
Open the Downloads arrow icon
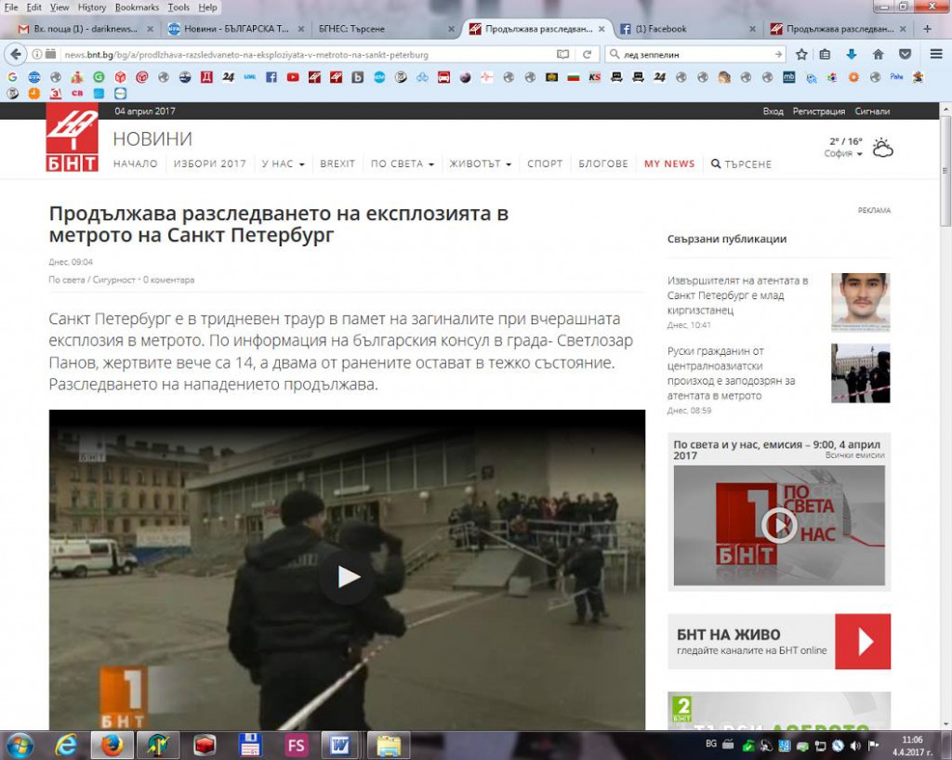pyautogui.click(x=852, y=54)
